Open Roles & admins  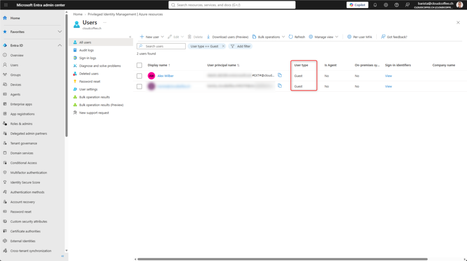21,124
